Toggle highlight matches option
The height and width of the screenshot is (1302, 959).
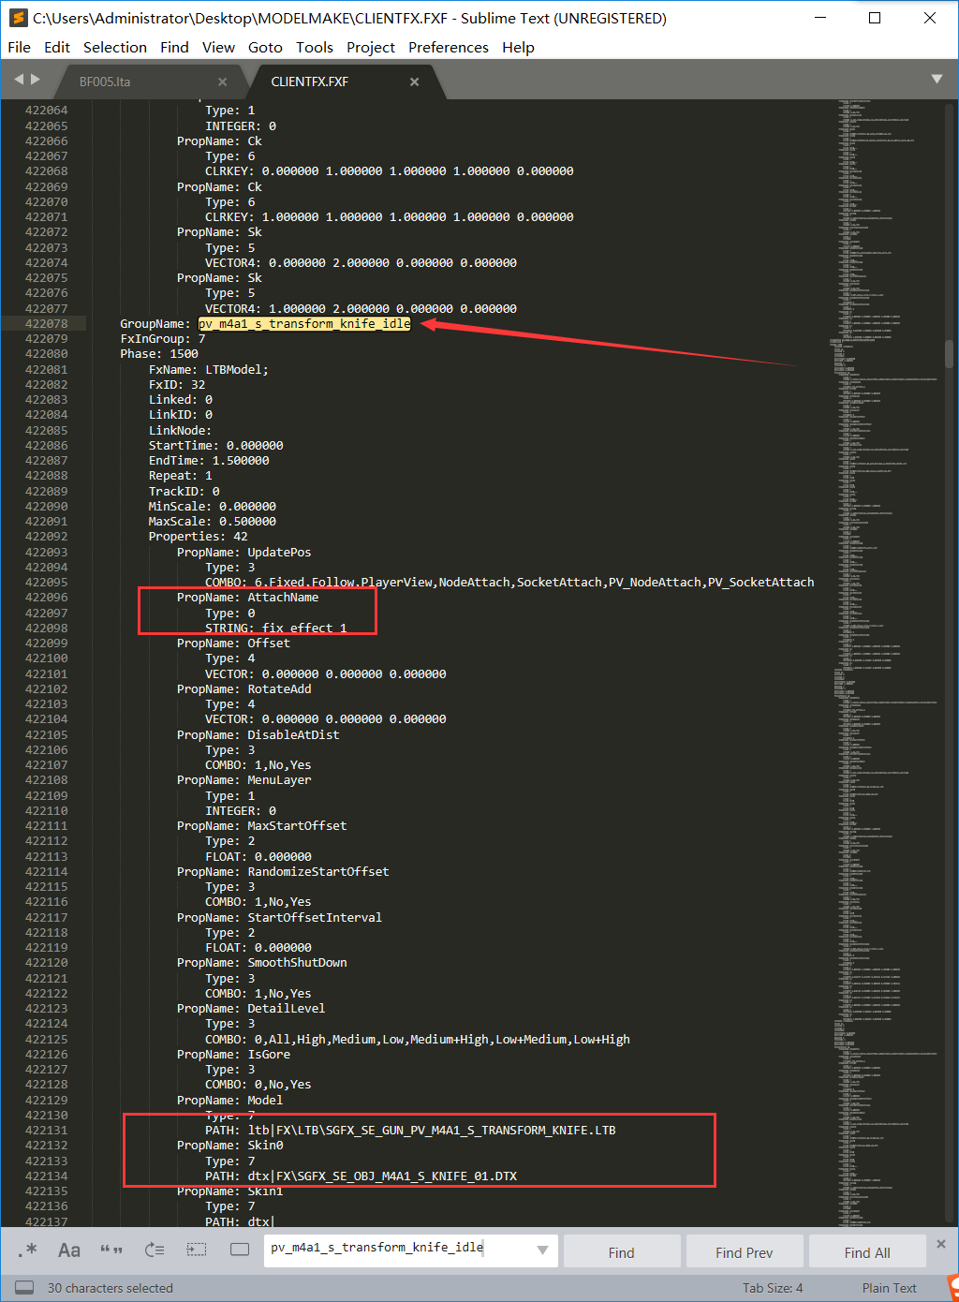click(240, 1250)
